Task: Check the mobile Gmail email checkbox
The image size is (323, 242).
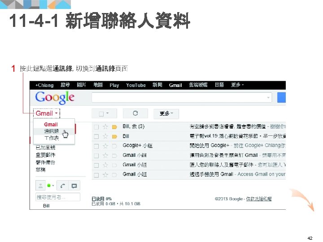Action: (x=96, y=175)
